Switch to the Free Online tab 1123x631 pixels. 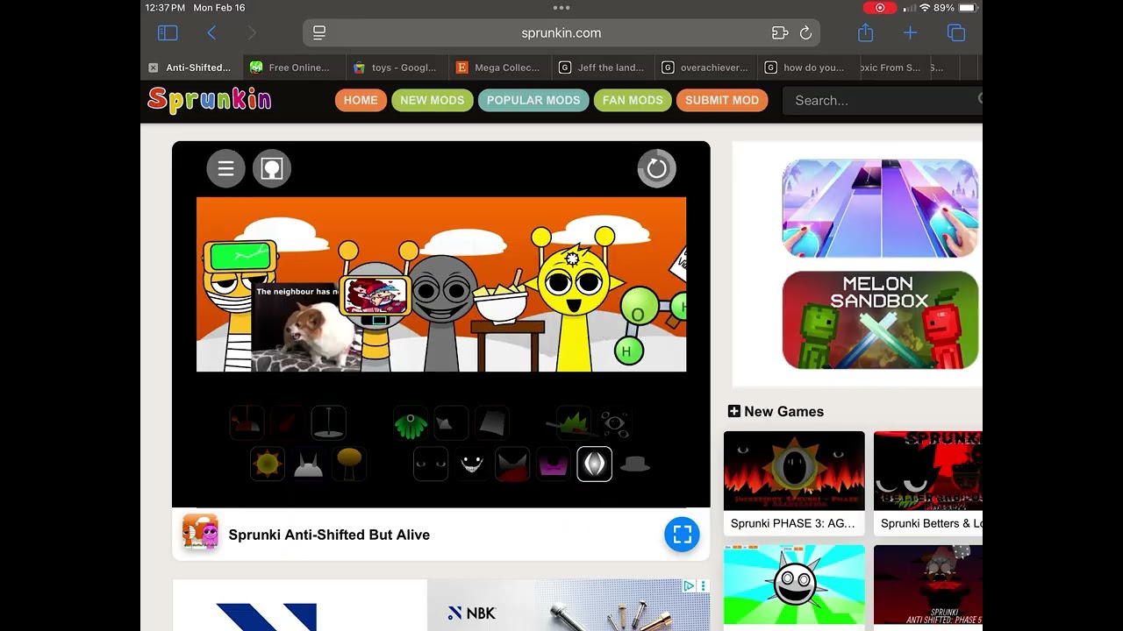tap(295, 67)
